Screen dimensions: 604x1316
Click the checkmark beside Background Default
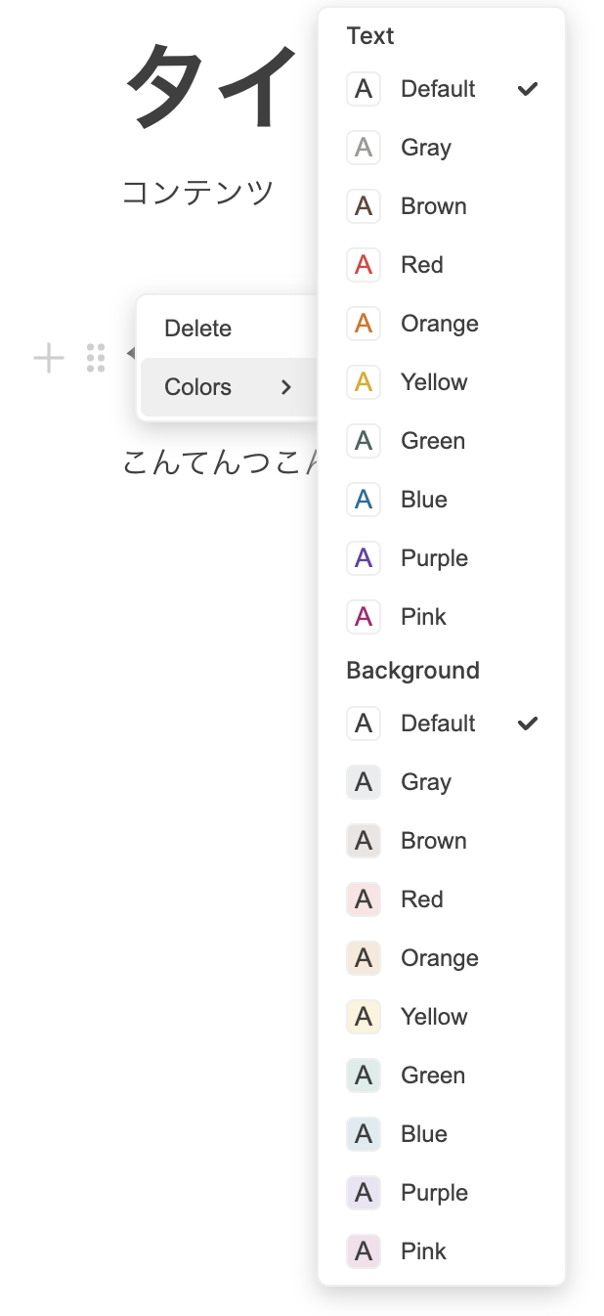(528, 724)
